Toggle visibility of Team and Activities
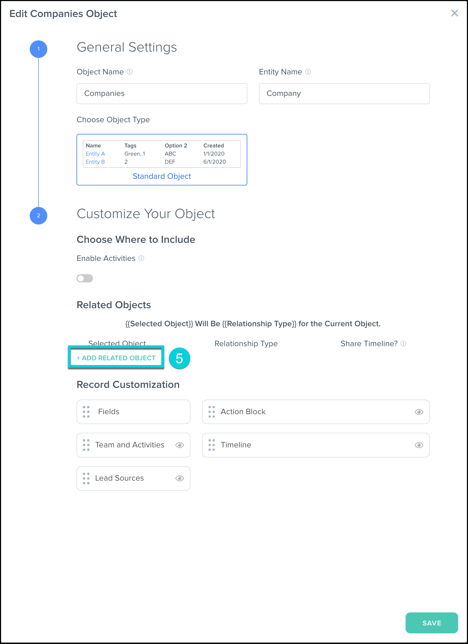This screenshot has height=644, width=468. coord(180,445)
